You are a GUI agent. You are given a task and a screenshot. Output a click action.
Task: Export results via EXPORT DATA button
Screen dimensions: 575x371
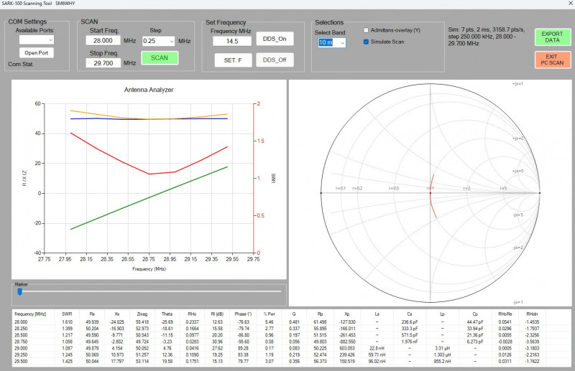click(552, 37)
